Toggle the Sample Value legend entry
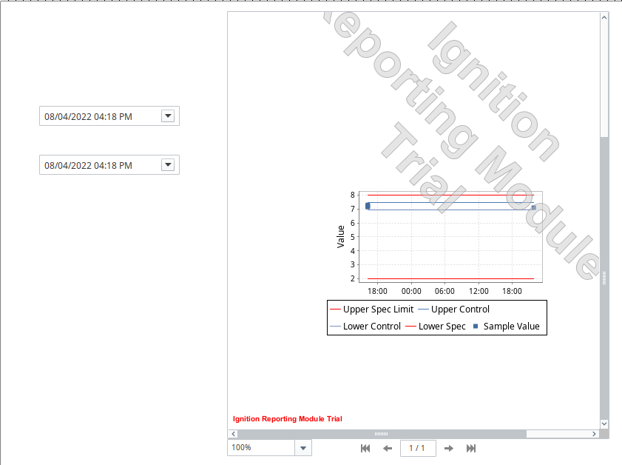 tap(510, 326)
